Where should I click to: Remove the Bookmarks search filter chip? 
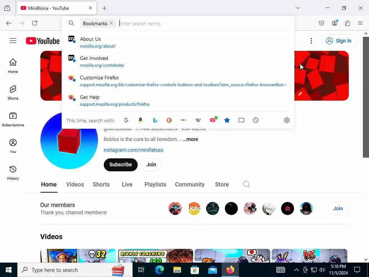111,23
